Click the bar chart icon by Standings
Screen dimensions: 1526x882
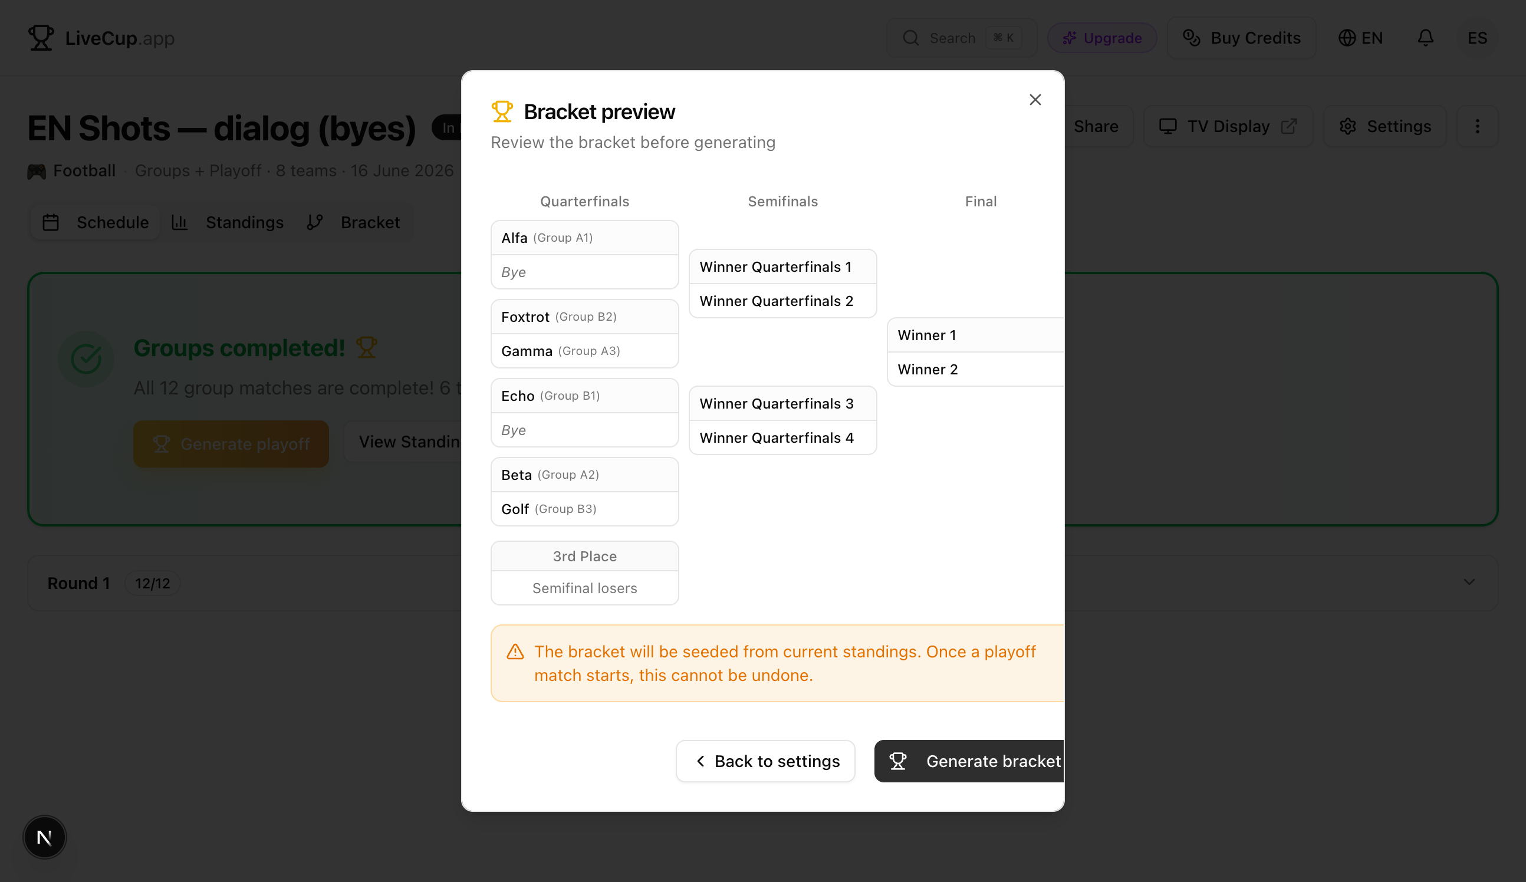tap(179, 222)
